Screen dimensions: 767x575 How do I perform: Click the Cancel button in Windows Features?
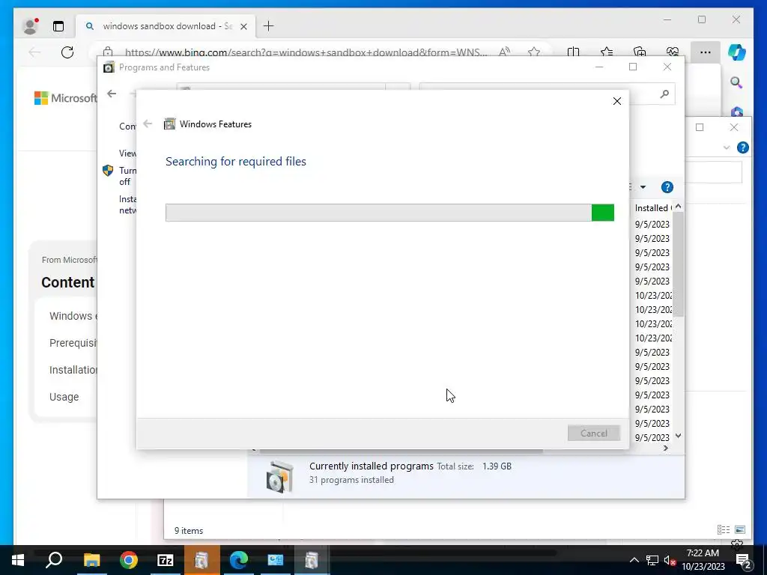click(x=594, y=433)
